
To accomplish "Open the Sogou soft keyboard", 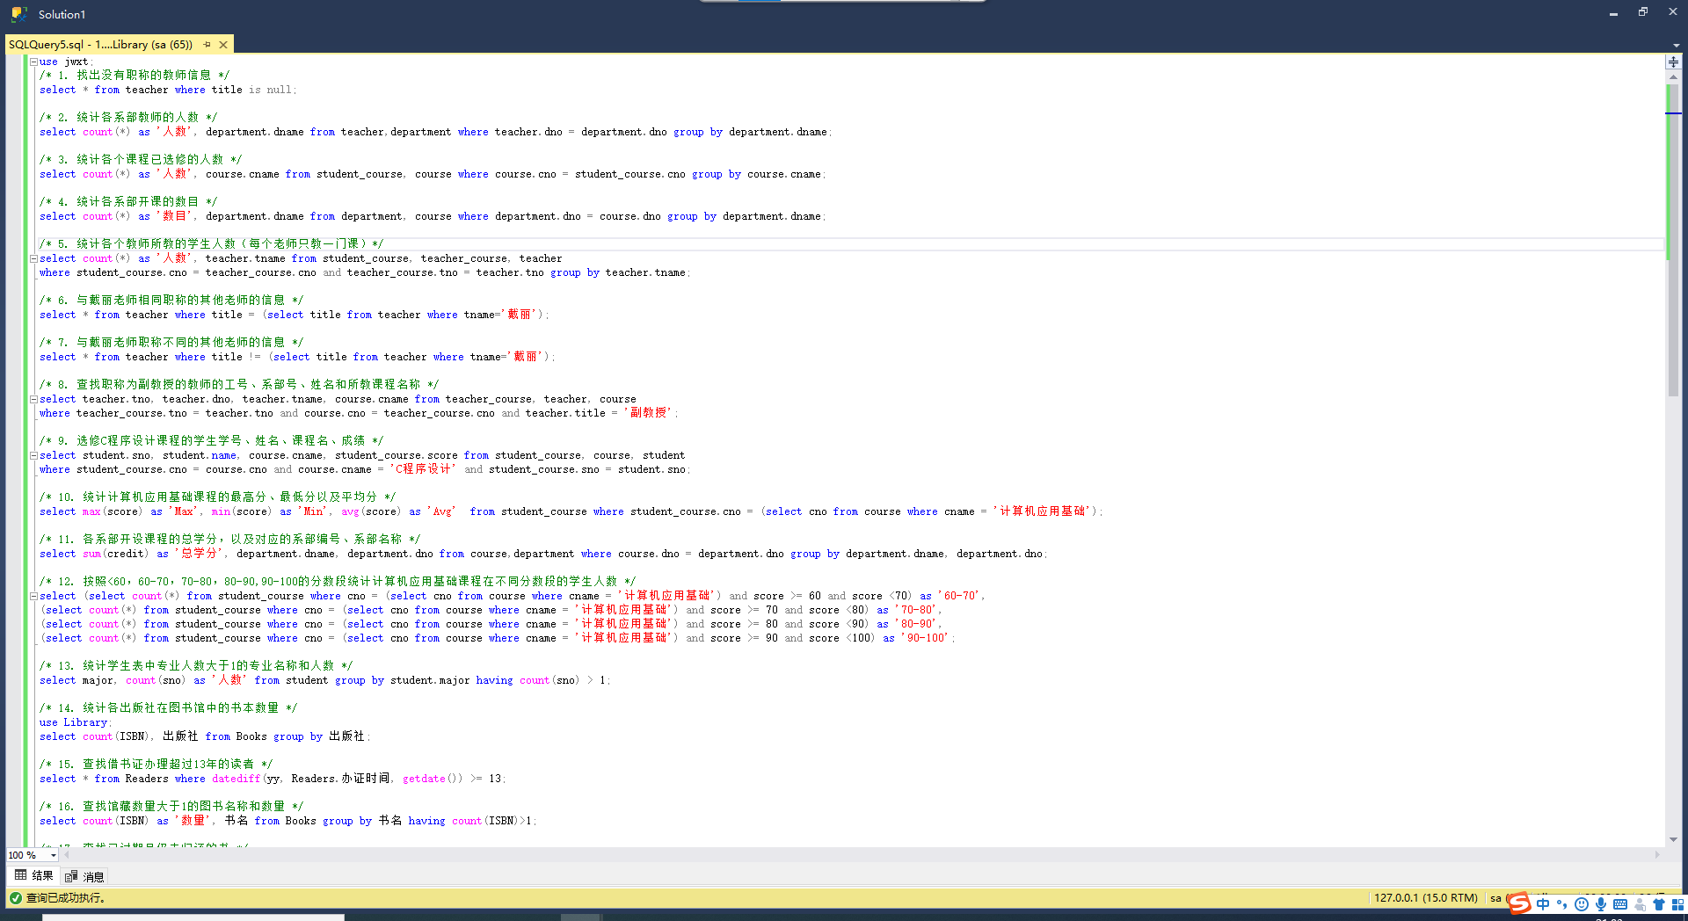I will (x=1619, y=904).
